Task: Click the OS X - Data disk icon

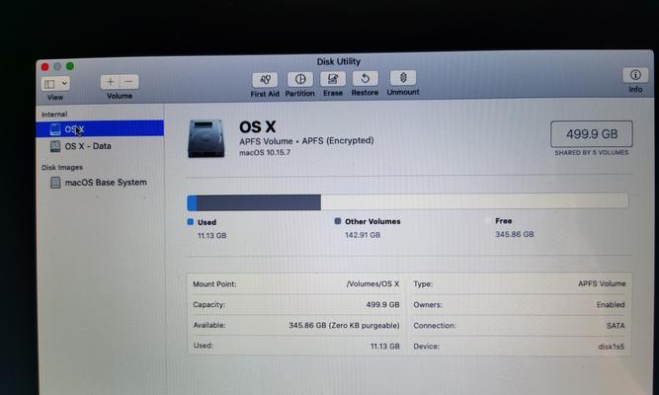Action: tap(55, 146)
